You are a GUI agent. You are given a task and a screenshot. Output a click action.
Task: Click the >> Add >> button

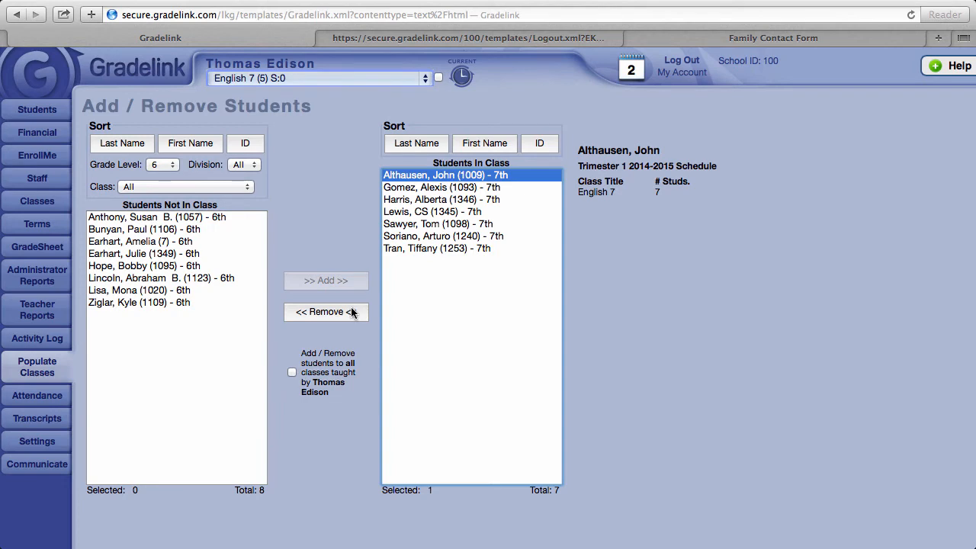(x=326, y=281)
